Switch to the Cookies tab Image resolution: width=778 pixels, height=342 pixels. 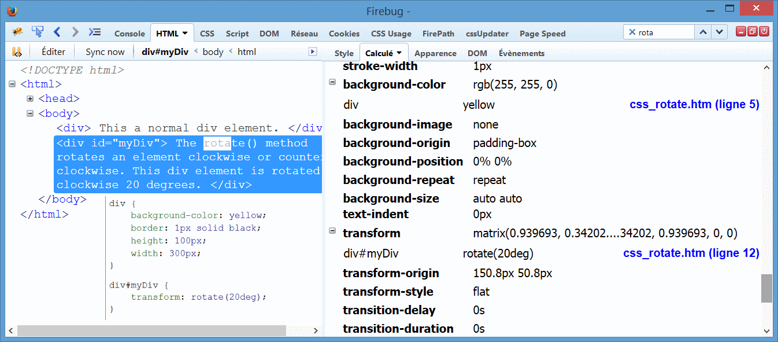point(344,34)
